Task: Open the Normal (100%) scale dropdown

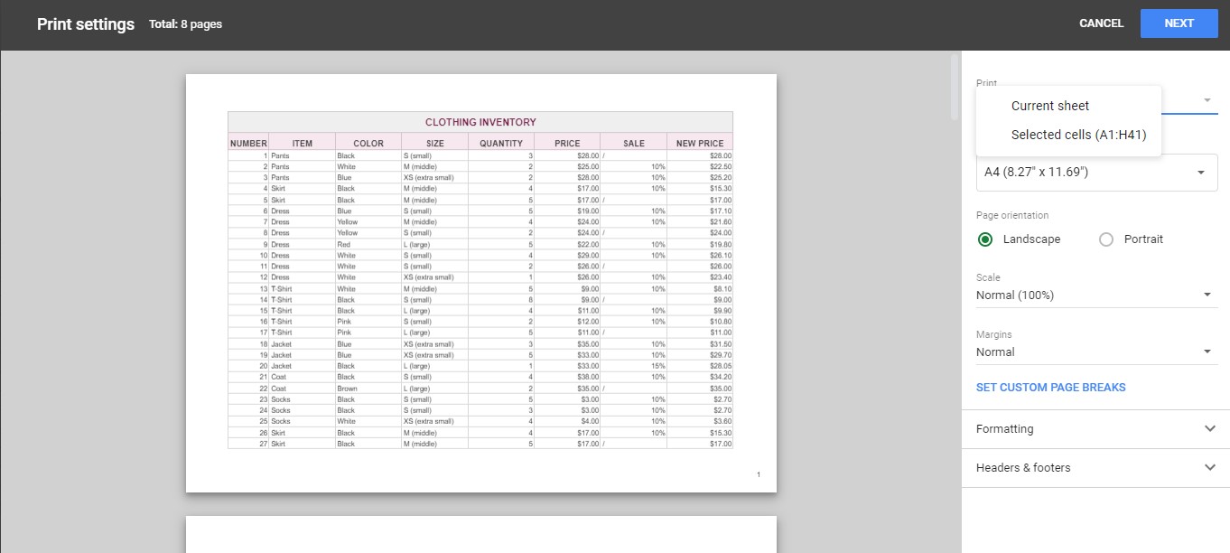Action: tap(1096, 295)
